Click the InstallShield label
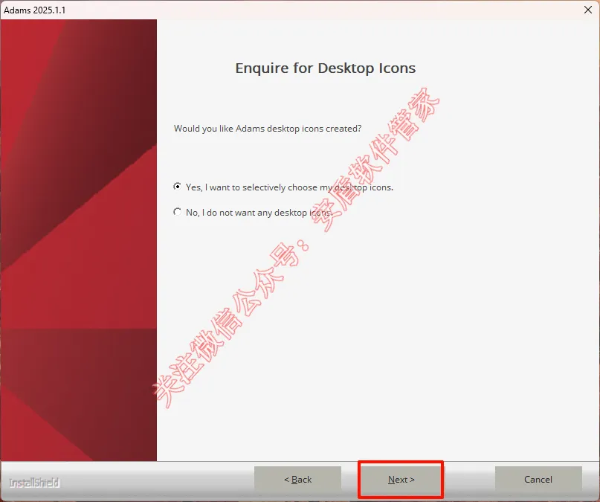This screenshot has height=502, width=600. pos(34,483)
